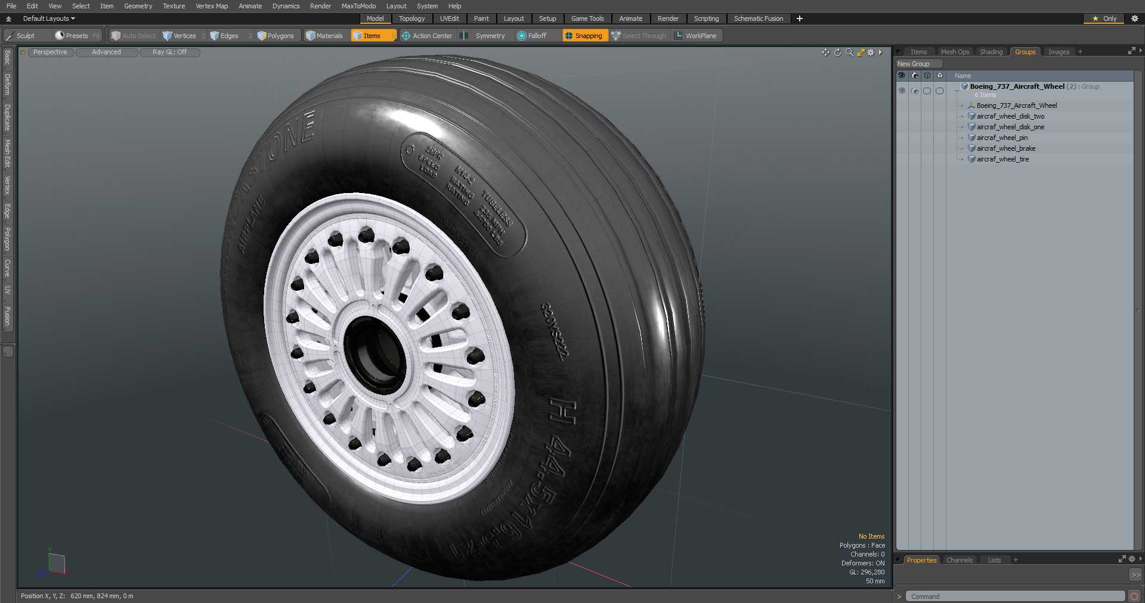Switch to Channels tab
The width and height of the screenshot is (1145, 603).
click(959, 560)
